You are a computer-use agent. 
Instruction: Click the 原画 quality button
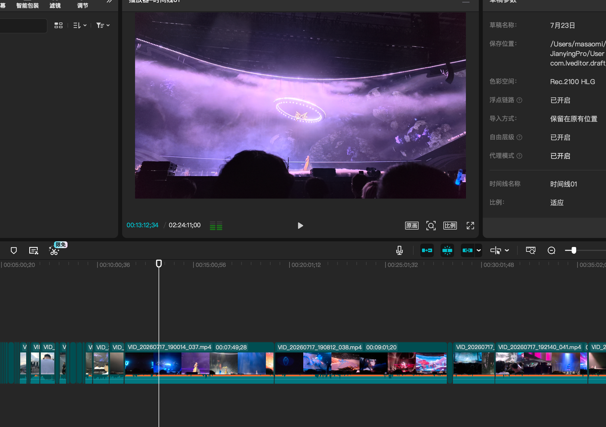click(412, 226)
